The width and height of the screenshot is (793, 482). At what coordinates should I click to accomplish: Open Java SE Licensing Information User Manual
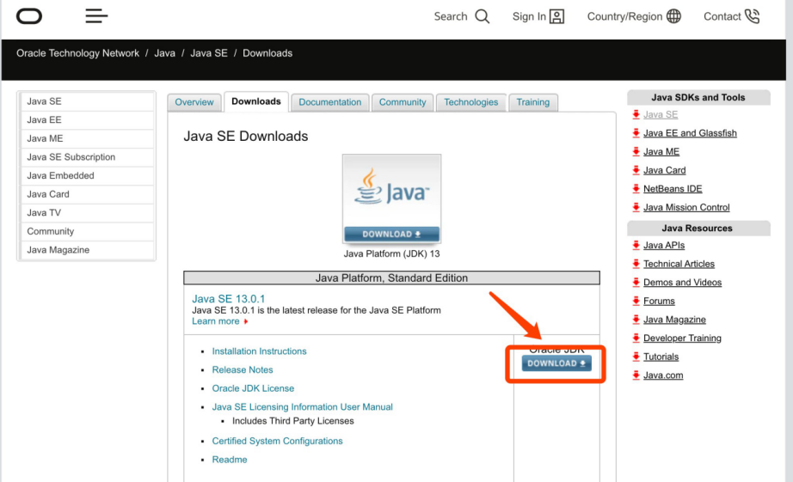[x=302, y=406]
